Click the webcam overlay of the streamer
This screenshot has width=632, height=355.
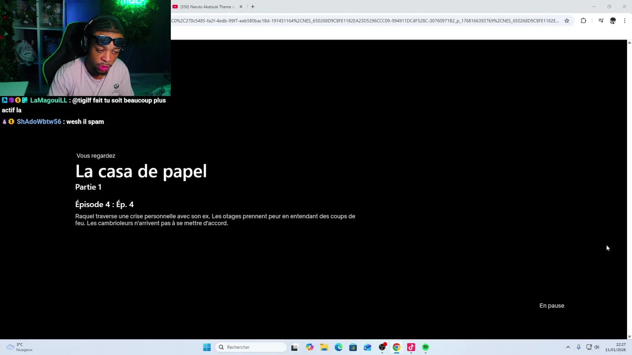tap(85, 48)
